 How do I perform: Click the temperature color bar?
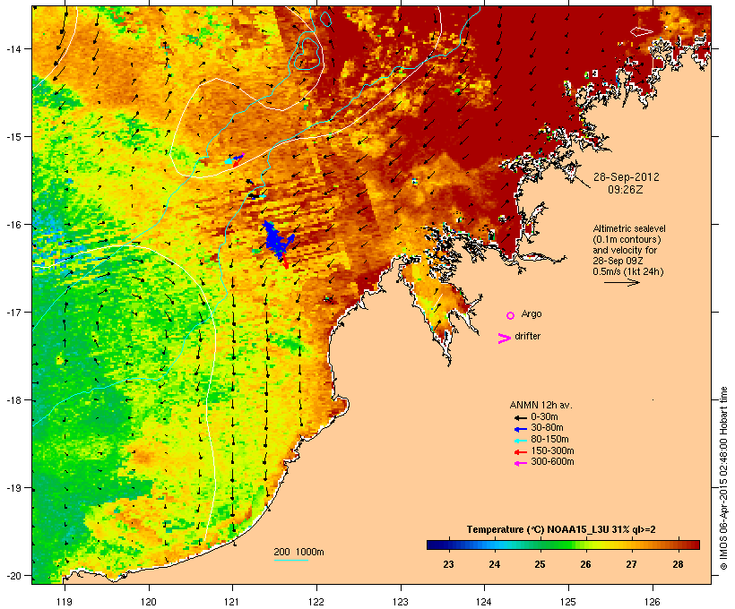563,545
